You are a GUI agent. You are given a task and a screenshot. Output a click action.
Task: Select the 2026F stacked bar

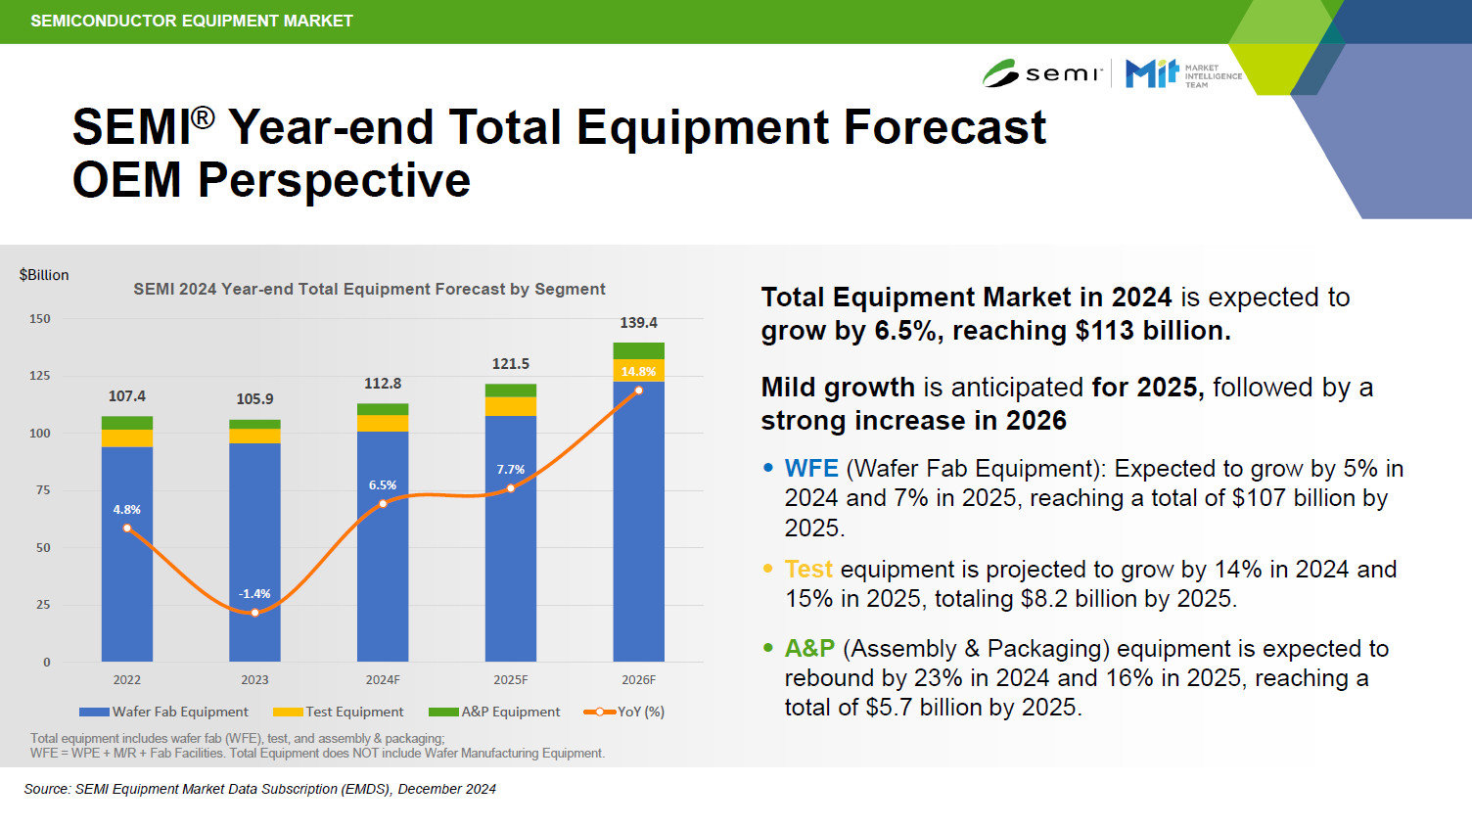pyautogui.click(x=639, y=502)
